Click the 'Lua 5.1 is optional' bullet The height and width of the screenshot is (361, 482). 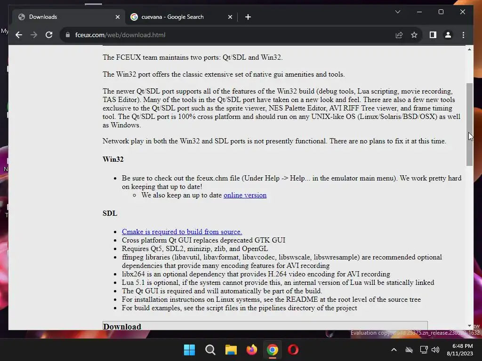click(278, 283)
